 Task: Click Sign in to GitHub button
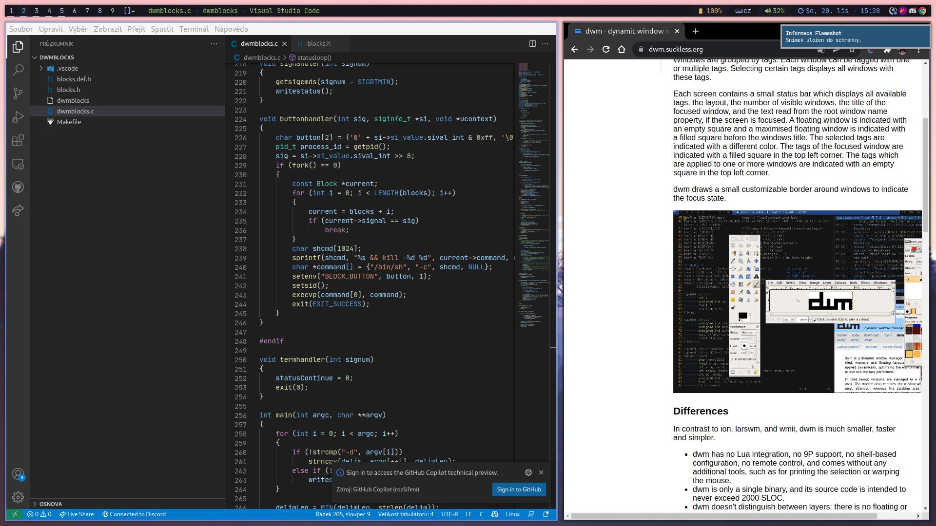[x=519, y=489]
